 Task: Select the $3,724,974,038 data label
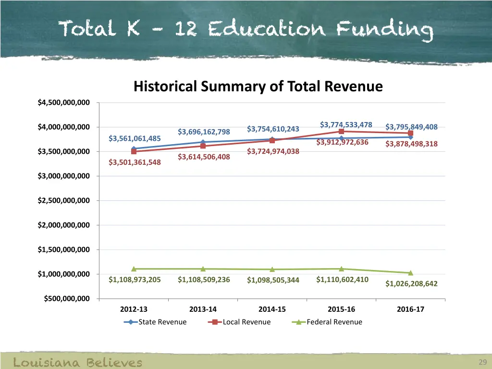(x=273, y=151)
